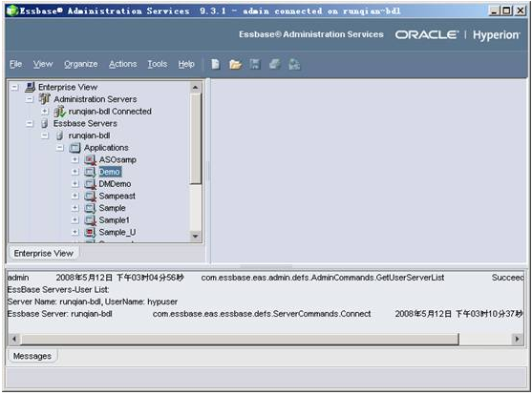Image resolution: width=532 pixels, height=395 pixels.
Task: Open the File menu
Action: pos(16,64)
